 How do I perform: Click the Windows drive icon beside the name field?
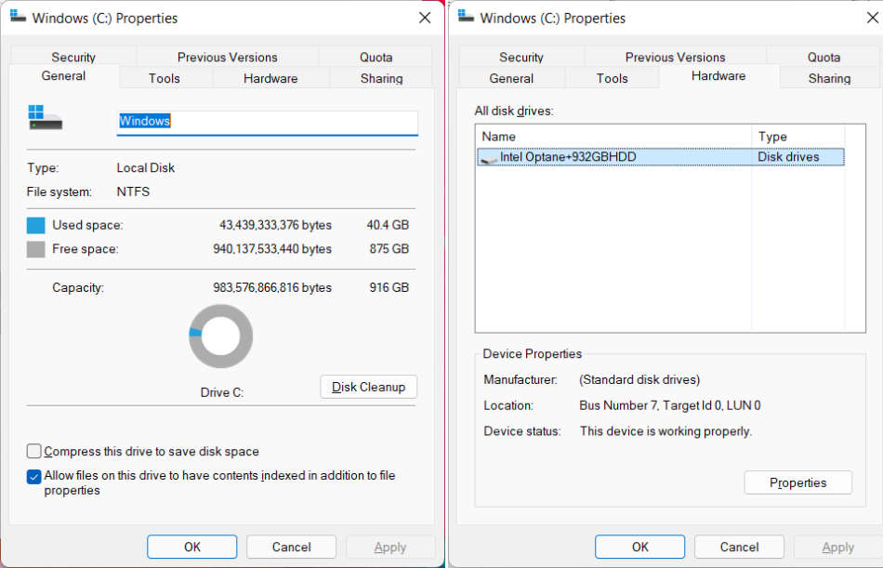click(45, 118)
